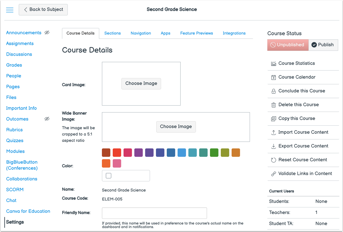Pick the pink swatch in second row
Image resolution: width=343 pixels, height=232 pixels.
117,163
